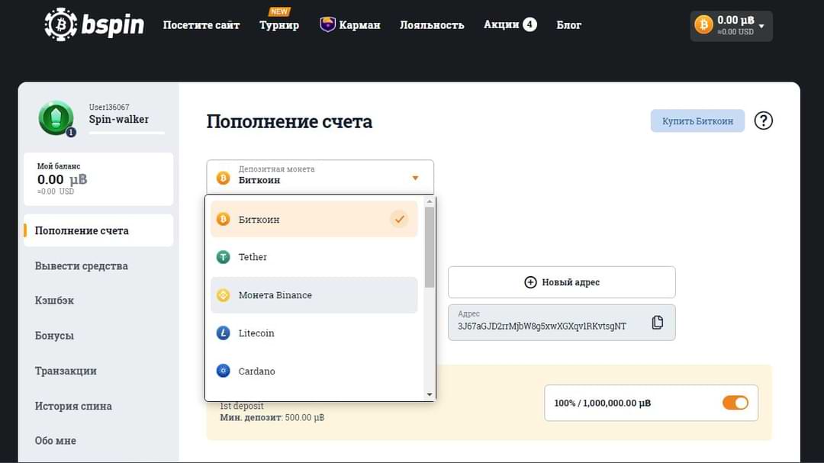Click the Мой баланс card

pos(98,178)
